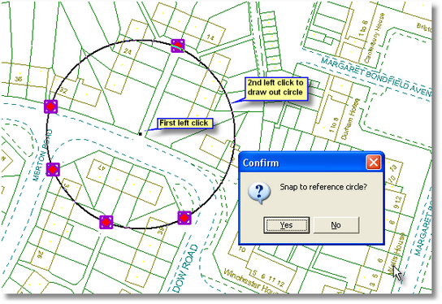
Task: Click Yes to snap to reference circle
Action: tap(286, 225)
